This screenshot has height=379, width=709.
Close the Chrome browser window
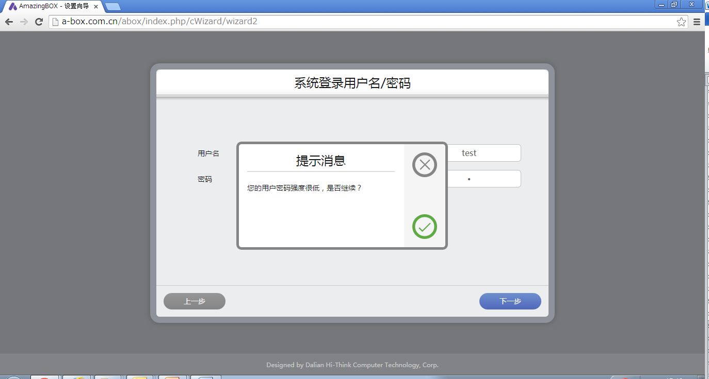point(691,5)
